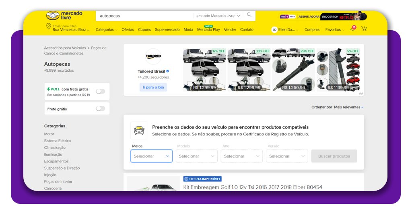This screenshot has height=216, width=412.
Task: Click the Mercado Livre logo
Action: pos(64,16)
